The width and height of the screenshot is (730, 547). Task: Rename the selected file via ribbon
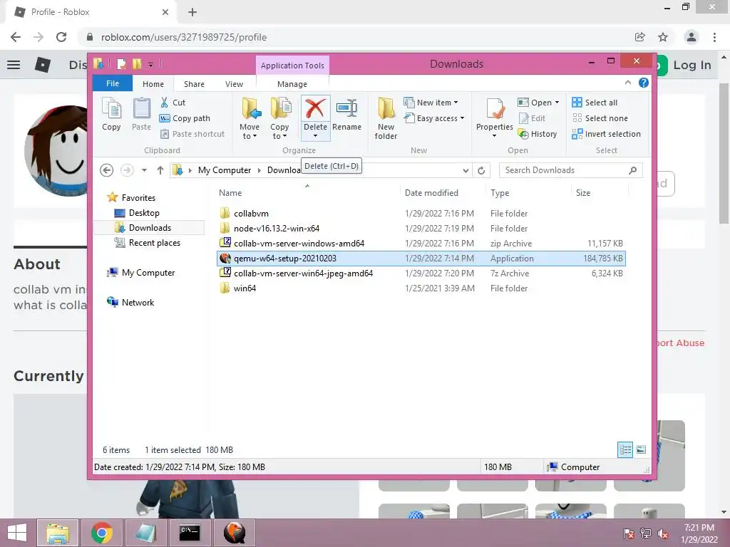(347, 114)
